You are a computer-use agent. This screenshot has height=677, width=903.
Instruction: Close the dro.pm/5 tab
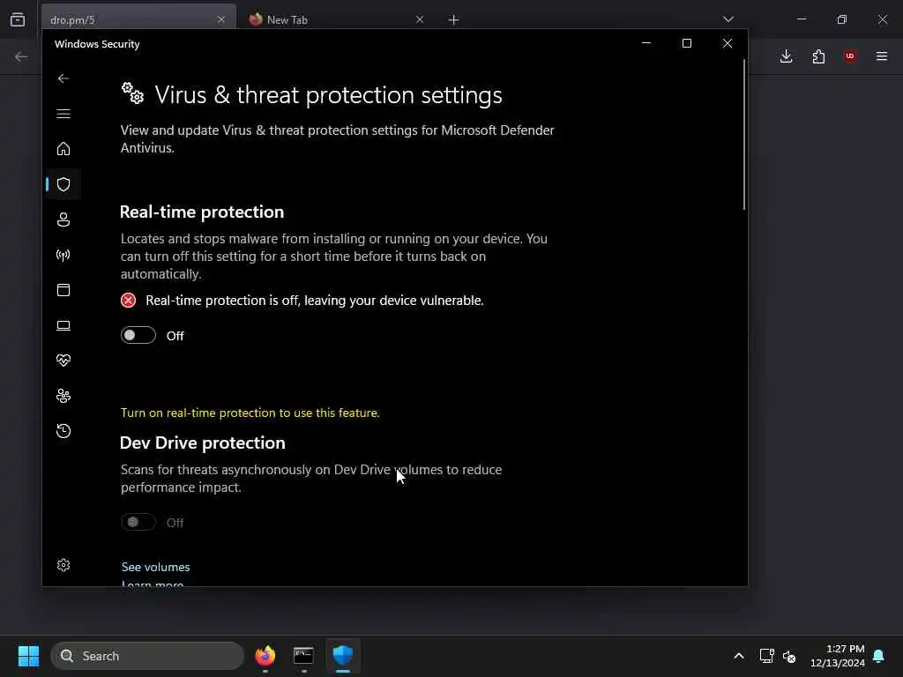(221, 19)
